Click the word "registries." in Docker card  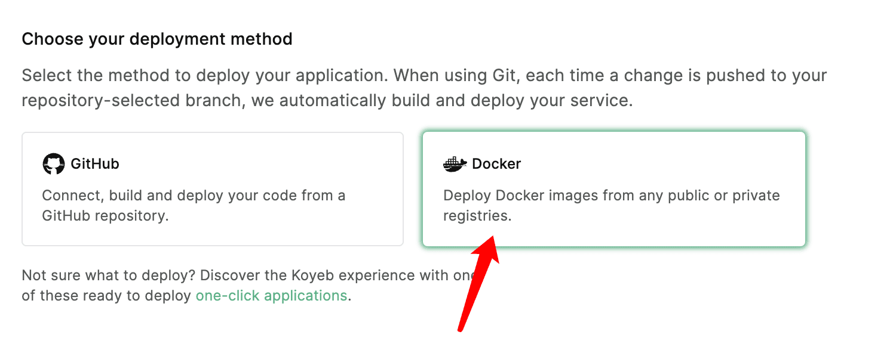[x=477, y=216]
